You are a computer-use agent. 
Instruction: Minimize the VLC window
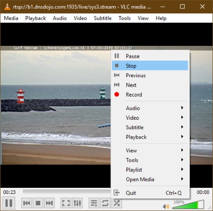point(162,7)
